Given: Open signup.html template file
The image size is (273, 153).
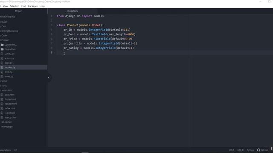Looking at the screenshot, I should click(10, 118).
